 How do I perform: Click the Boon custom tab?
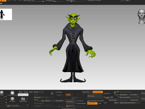21,92
